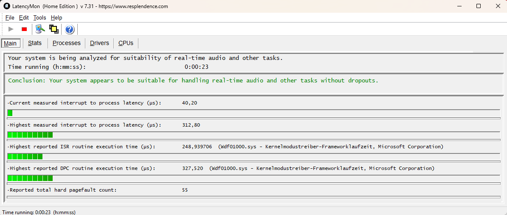
Task: Open the Help menu
Action: pyautogui.click(x=56, y=18)
